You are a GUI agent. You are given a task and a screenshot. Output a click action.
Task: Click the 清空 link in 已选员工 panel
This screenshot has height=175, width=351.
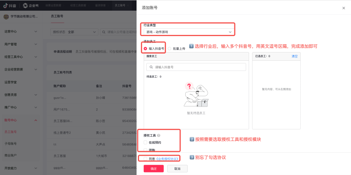click(294, 56)
